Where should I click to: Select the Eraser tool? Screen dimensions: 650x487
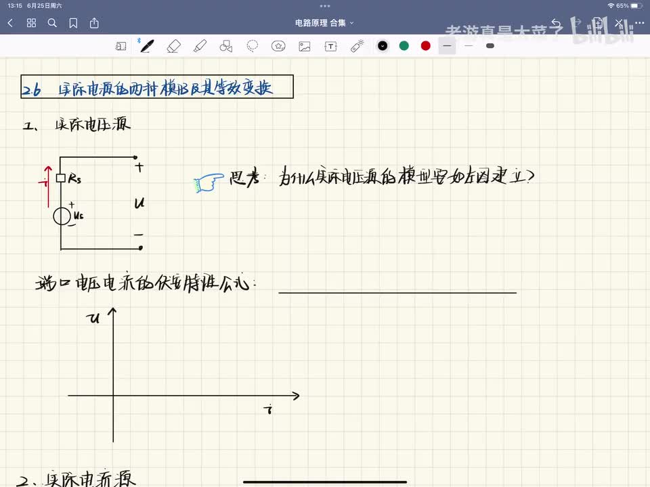(174, 46)
